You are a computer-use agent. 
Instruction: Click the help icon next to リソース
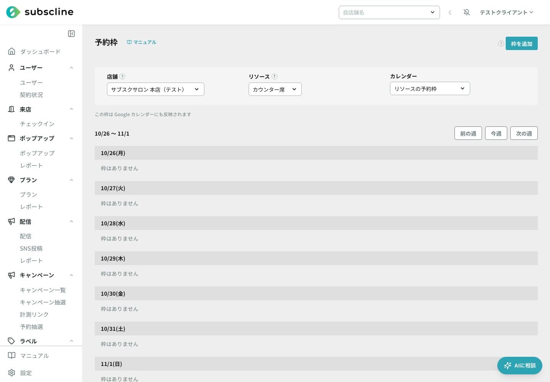tap(275, 76)
